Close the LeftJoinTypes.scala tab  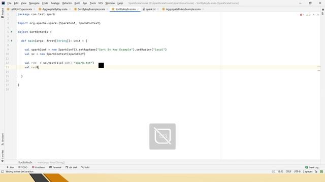(x=35, y=9)
